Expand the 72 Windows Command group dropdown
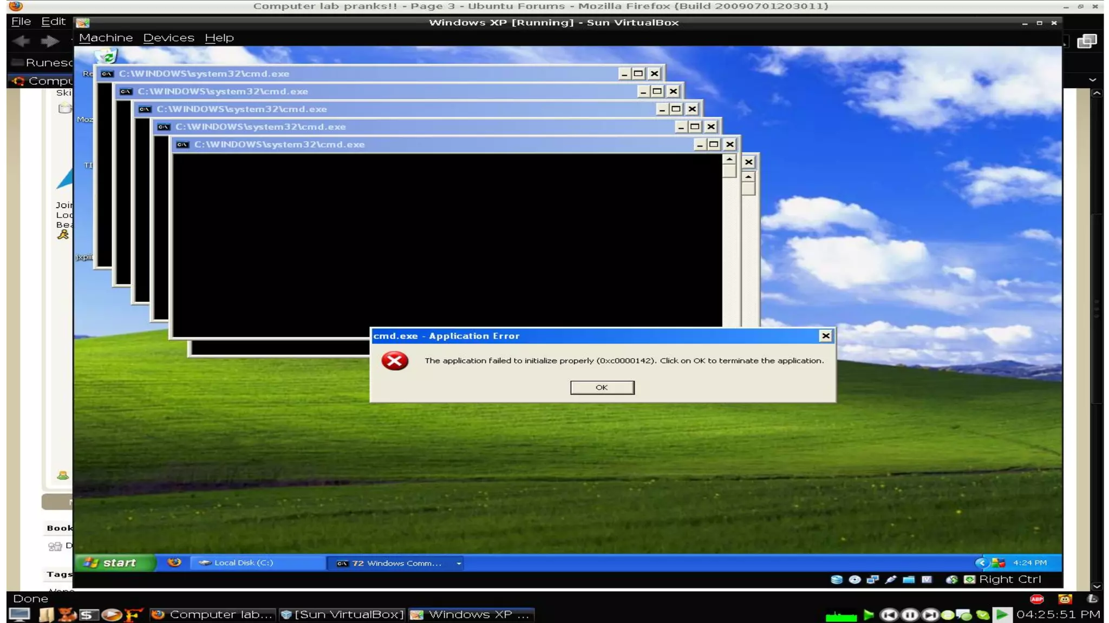Viewport: 1109px width, 623px height. pyautogui.click(x=459, y=563)
